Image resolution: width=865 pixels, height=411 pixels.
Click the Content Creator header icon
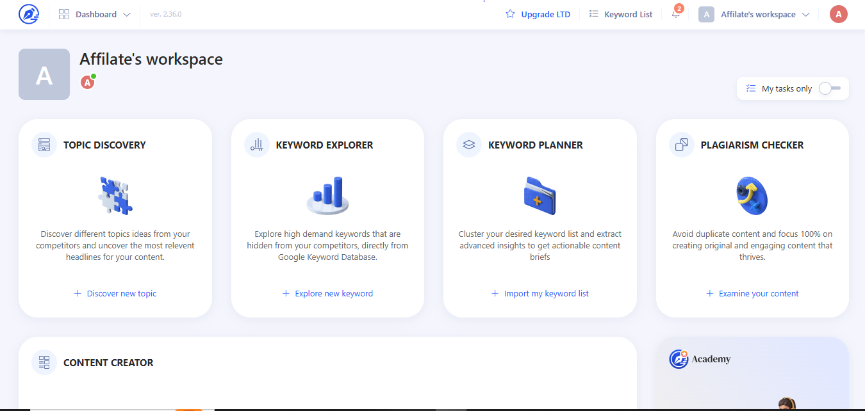[44, 362]
